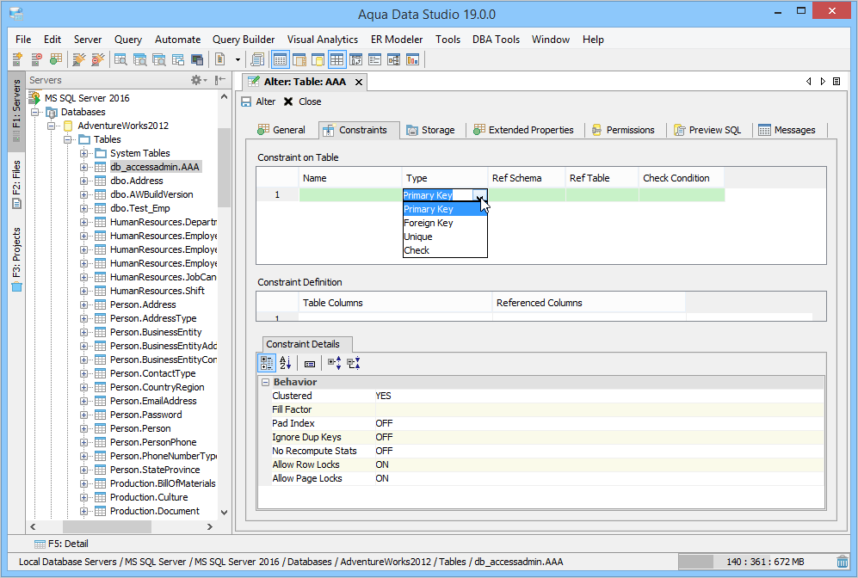Screen dimensions: 858x578
Task: Open the Servers panel gear settings icon
Action: tap(197, 80)
